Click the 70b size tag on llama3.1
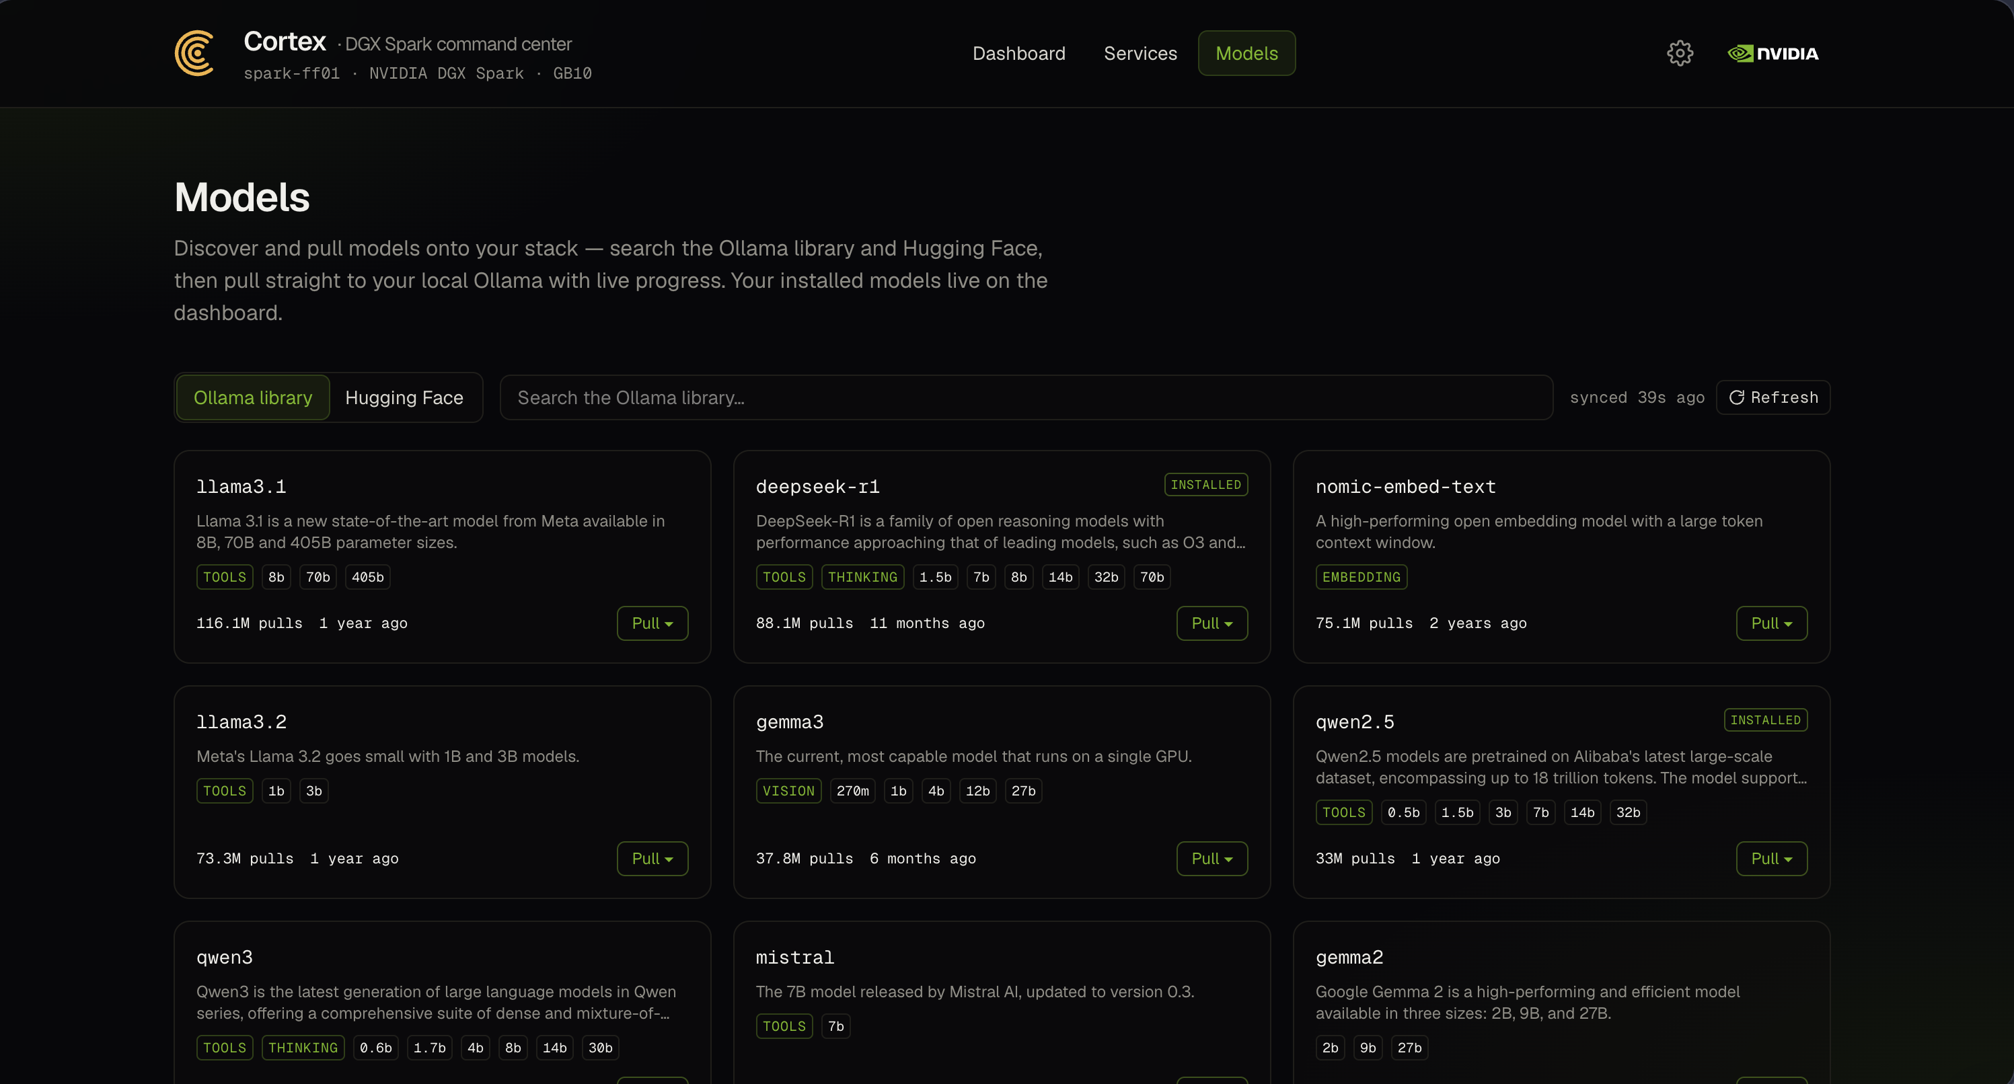 318,577
